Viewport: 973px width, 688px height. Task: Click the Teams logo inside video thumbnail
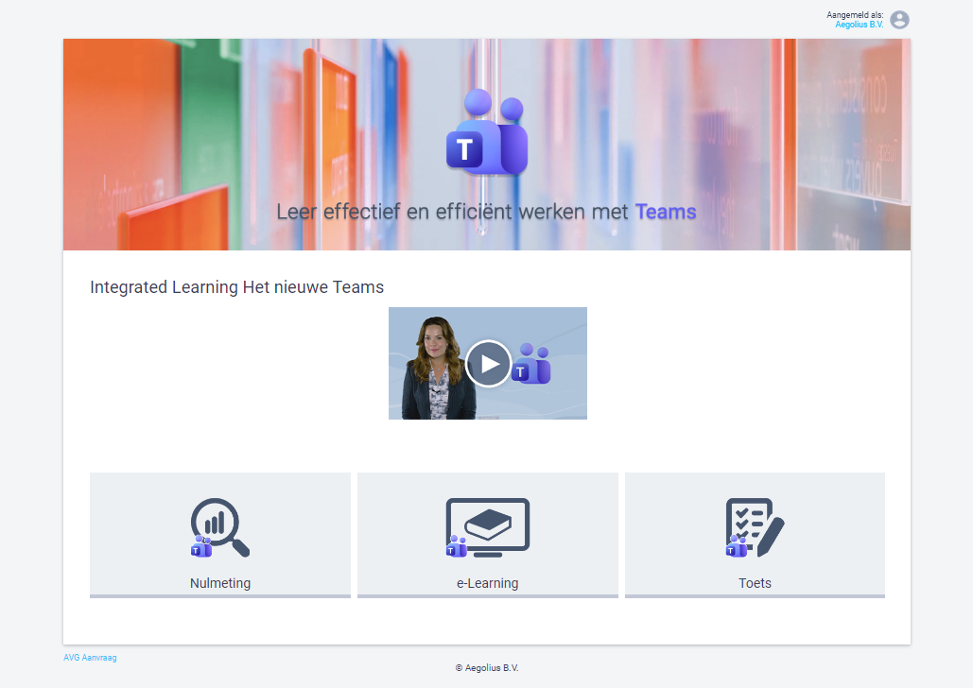(x=531, y=366)
